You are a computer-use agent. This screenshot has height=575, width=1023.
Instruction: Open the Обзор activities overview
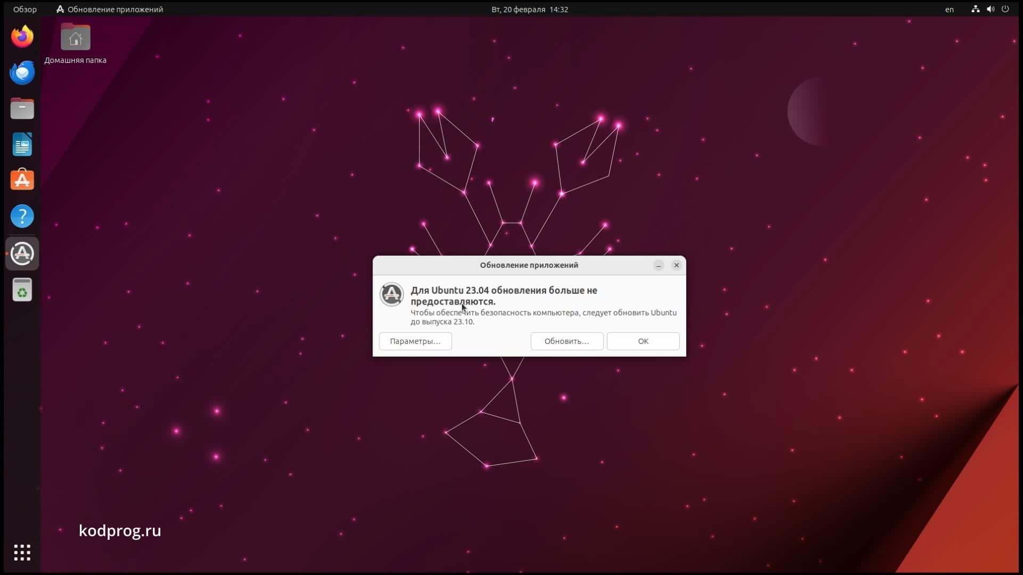pyautogui.click(x=25, y=10)
